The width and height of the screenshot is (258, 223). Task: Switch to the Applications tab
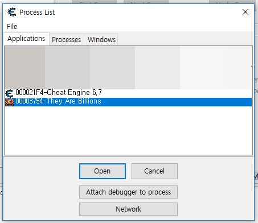pos(26,39)
